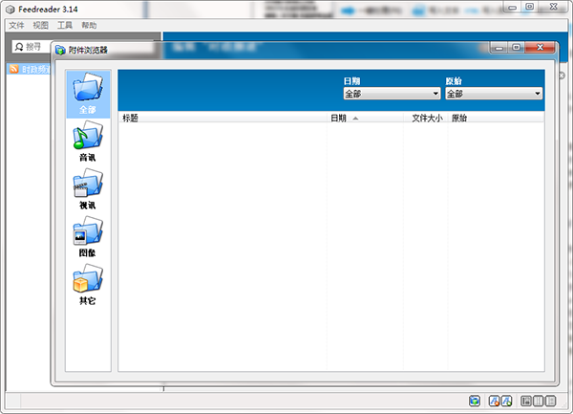Open the 原始 source filter dropdown
Screen dimensions: 573x414
pos(493,94)
